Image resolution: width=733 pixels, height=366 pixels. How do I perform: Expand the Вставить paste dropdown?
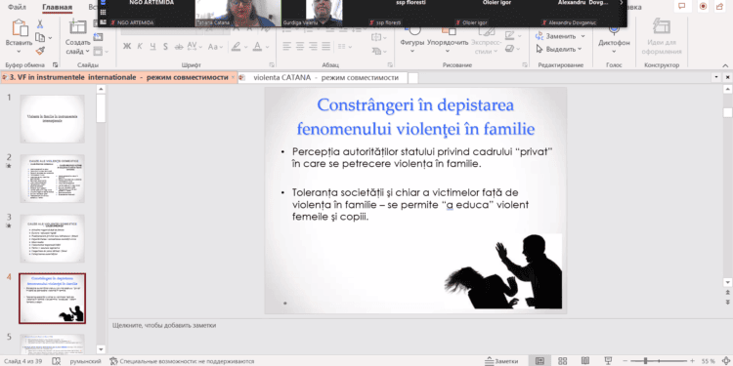[x=20, y=52]
